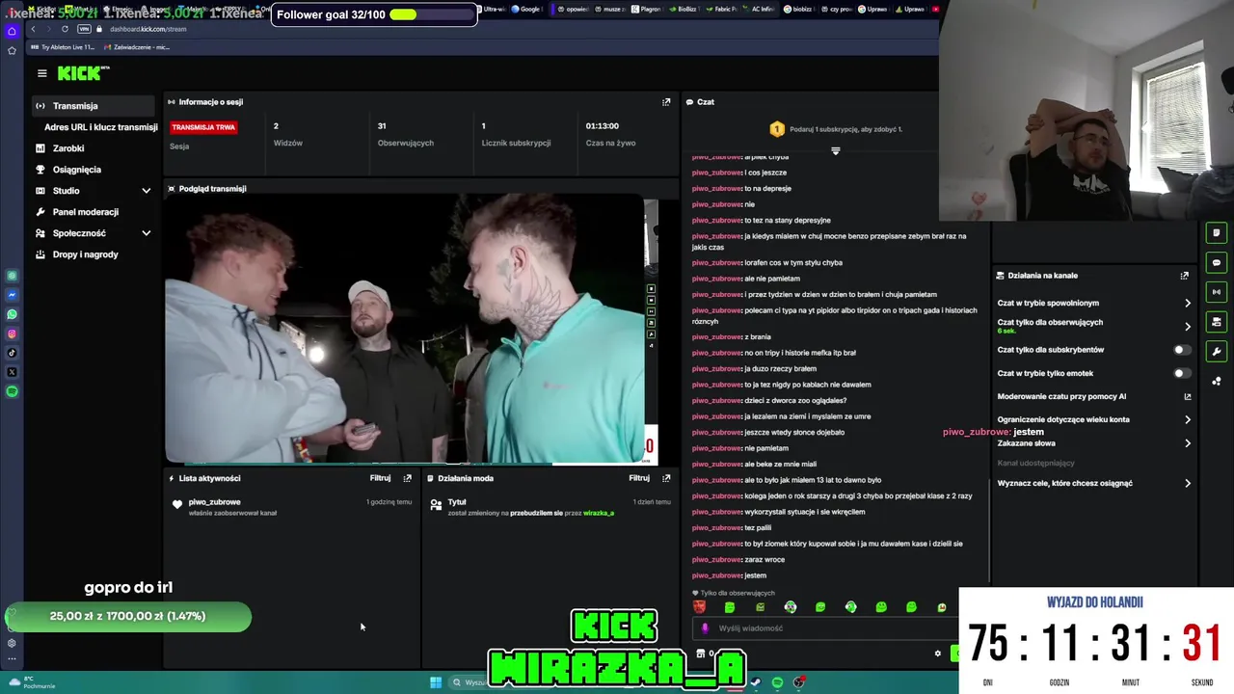Click the dashboard.kick.com/stream address bar

(x=148, y=29)
